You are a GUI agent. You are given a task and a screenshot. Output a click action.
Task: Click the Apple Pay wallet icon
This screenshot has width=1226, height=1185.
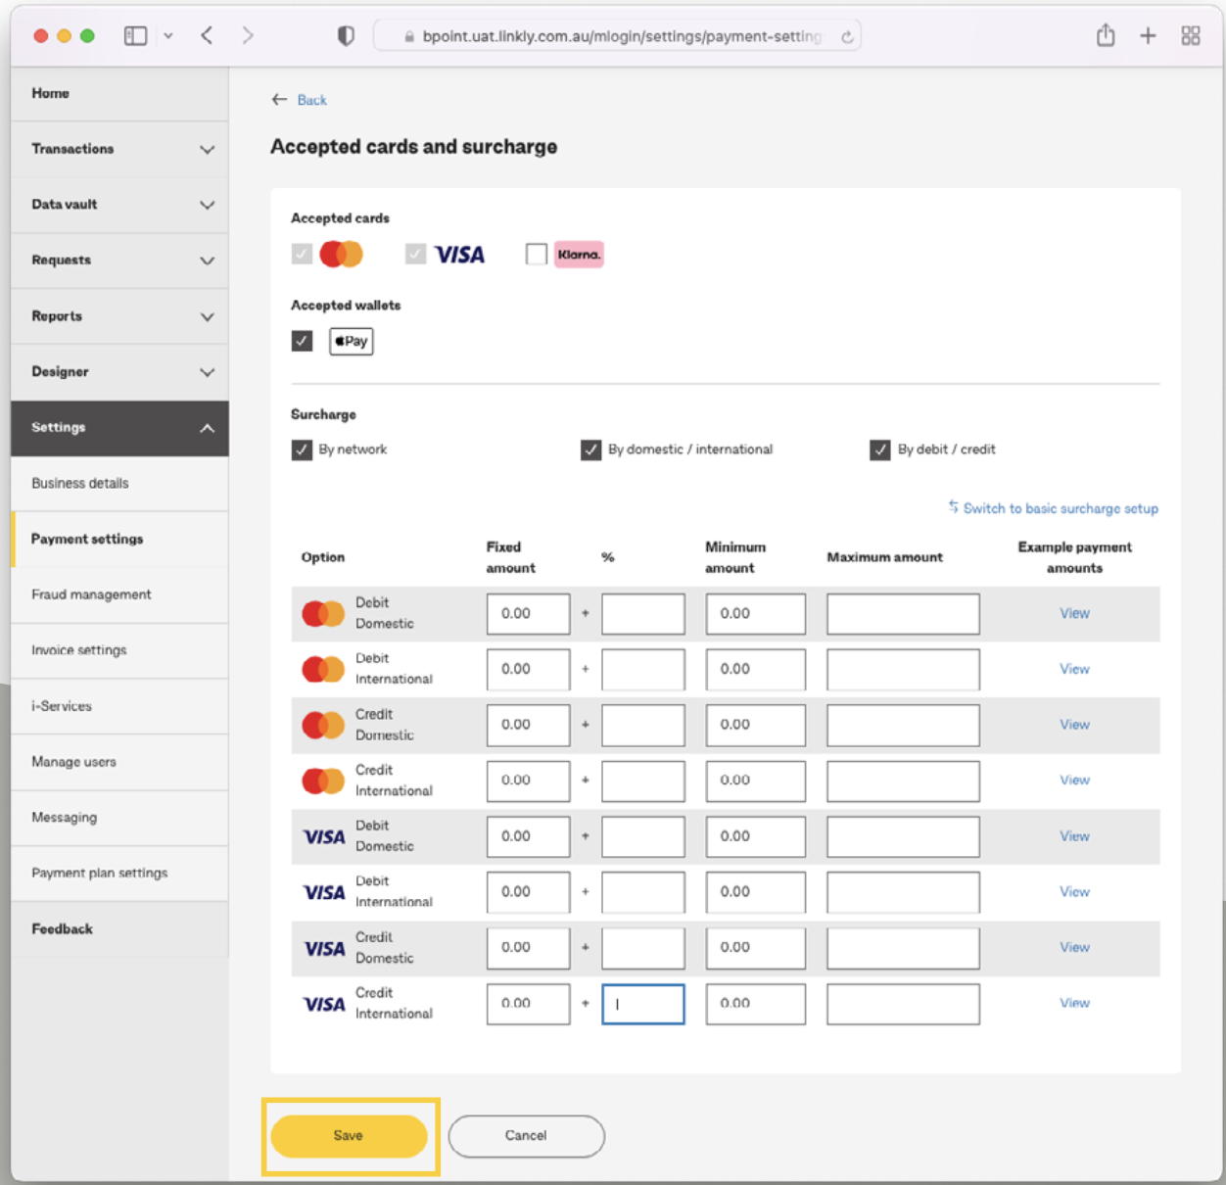pos(351,341)
